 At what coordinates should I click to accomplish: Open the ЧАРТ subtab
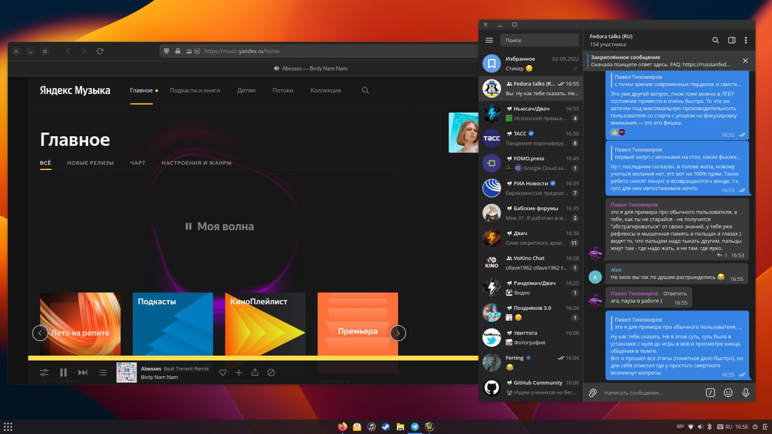138,163
